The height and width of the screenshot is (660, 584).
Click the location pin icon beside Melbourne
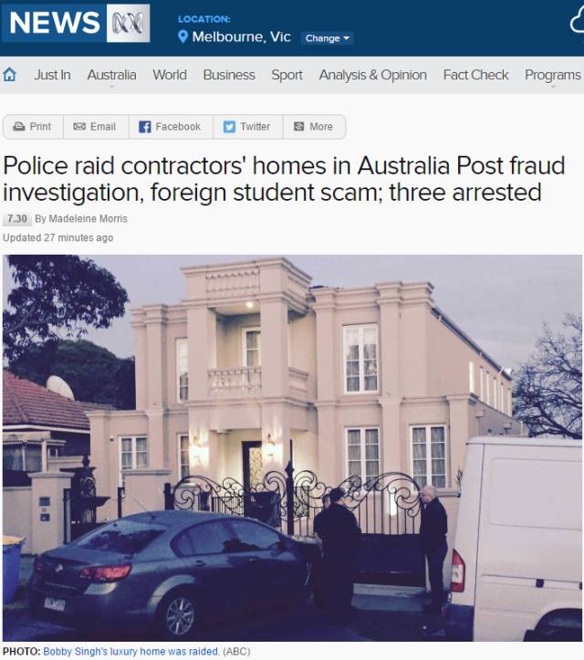[x=182, y=37]
